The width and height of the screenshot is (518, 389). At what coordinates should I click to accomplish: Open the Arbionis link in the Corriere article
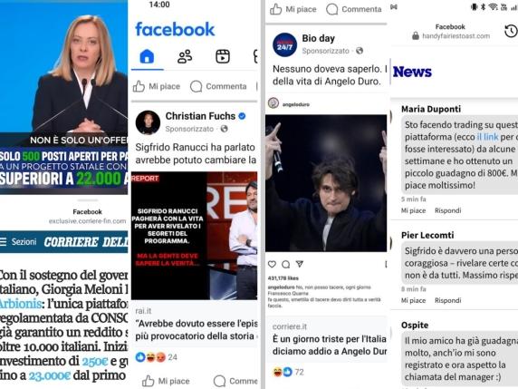(21, 304)
